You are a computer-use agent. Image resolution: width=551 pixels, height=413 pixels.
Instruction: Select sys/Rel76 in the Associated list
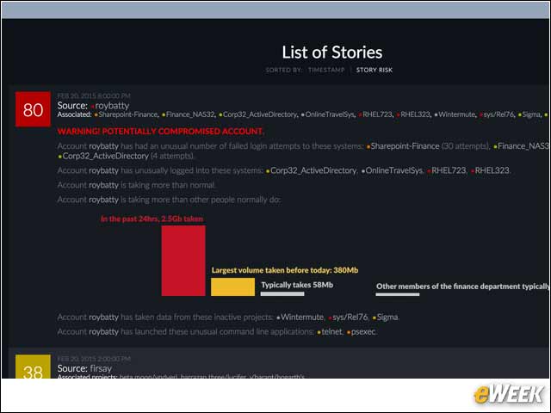[499, 114]
